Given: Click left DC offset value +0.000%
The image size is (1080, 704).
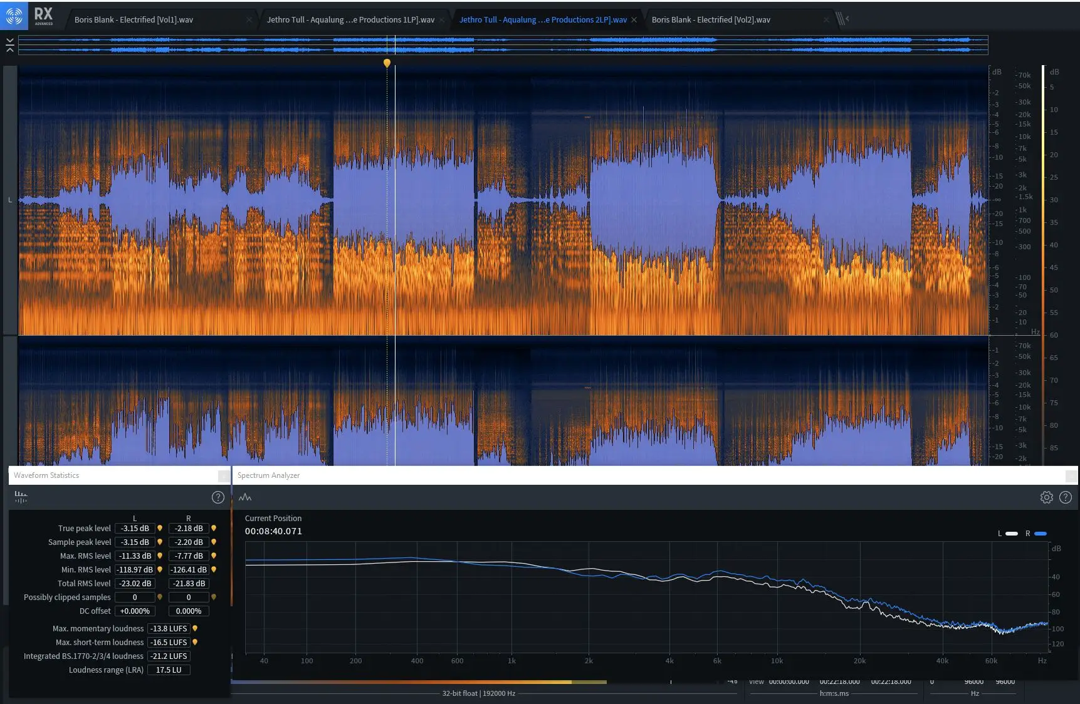Looking at the screenshot, I should pyautogui.click(x=135, y=611).
